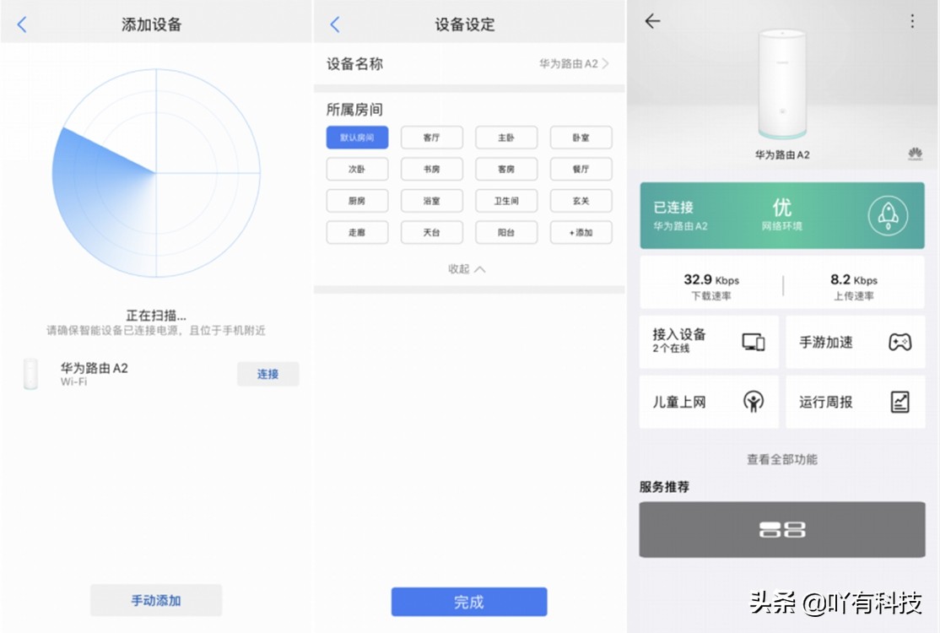Tap the child figure icon for 儿童上网
This screenshot has width=940, height=633.
pos(754,403)
